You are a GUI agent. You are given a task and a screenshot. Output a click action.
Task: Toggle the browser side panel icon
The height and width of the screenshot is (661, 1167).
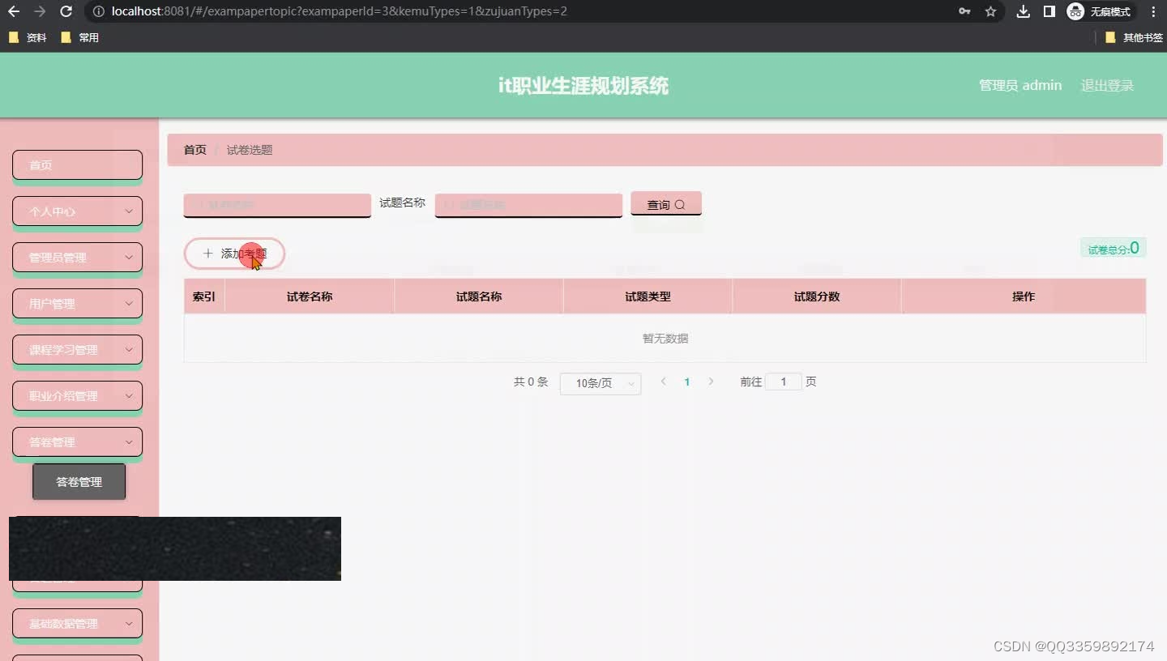coord(1049,11)
